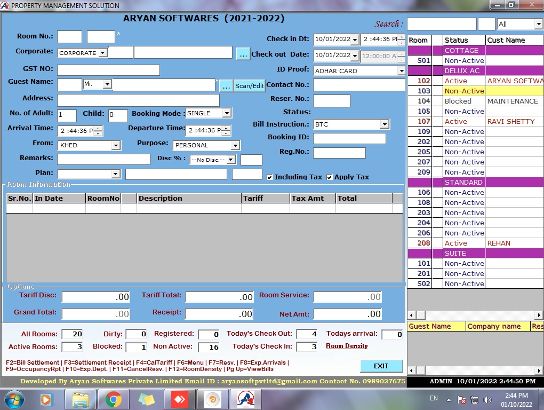544x410 pixels.
Task: Click Corporate browse ellipsis button
Action: click(243, 54)
